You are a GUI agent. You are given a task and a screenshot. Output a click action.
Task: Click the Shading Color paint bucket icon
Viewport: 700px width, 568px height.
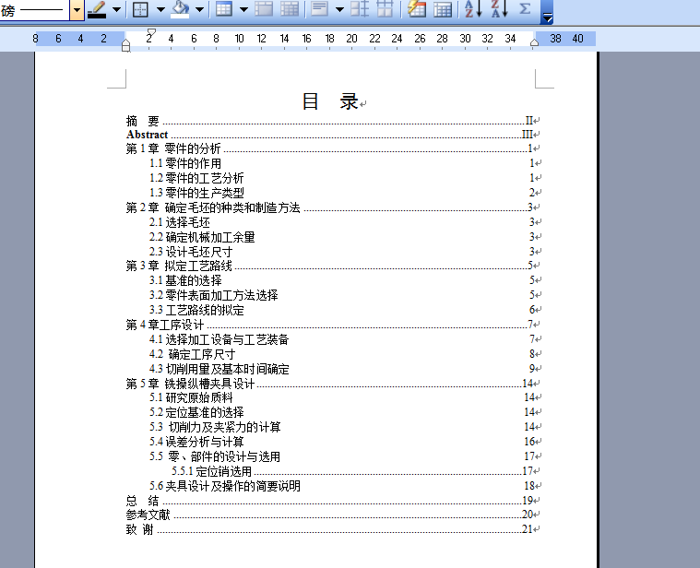pos(180,9)
